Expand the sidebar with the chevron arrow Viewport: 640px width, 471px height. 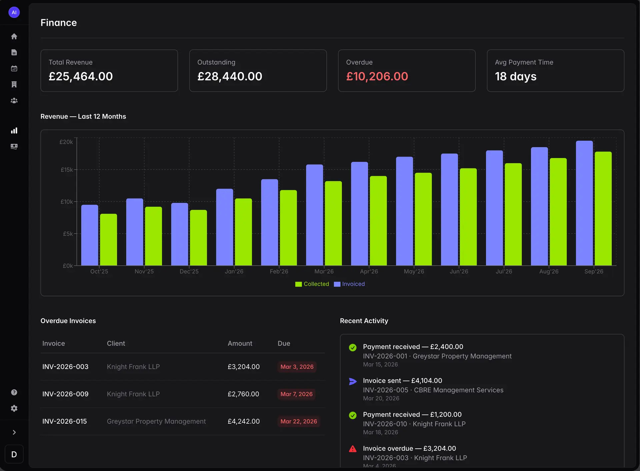[x=14, y=432]
